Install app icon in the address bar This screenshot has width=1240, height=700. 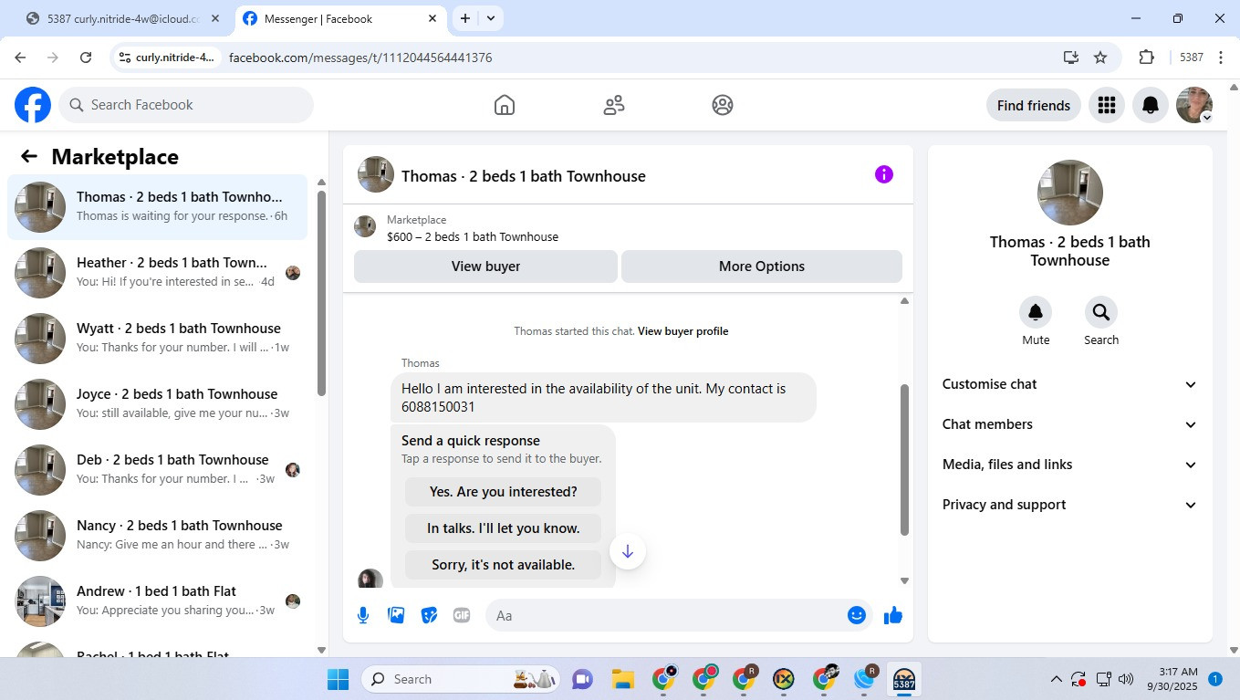click(x=1071, y=57)
